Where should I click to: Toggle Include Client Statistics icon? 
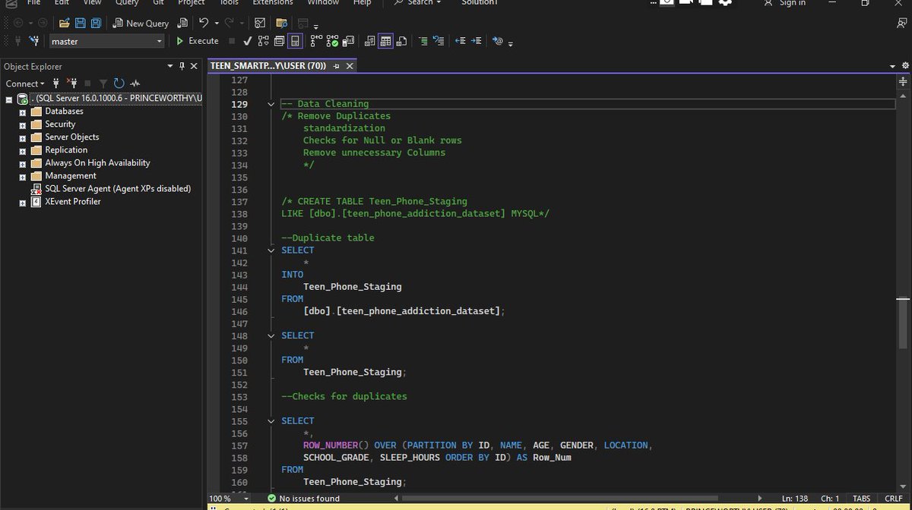349,41
